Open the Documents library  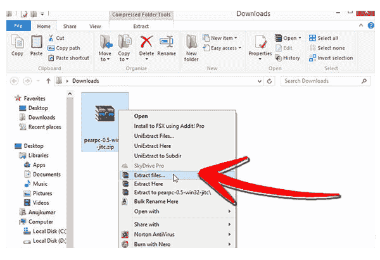[x=42, y=175]
